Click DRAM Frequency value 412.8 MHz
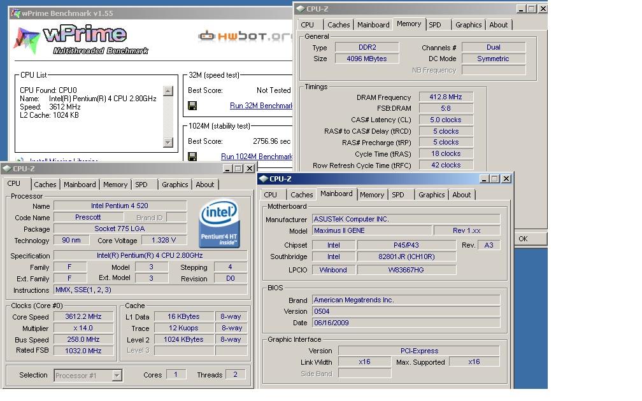This screenshot has height=401, width=642. pyautogui.click(x=446, y=97)
